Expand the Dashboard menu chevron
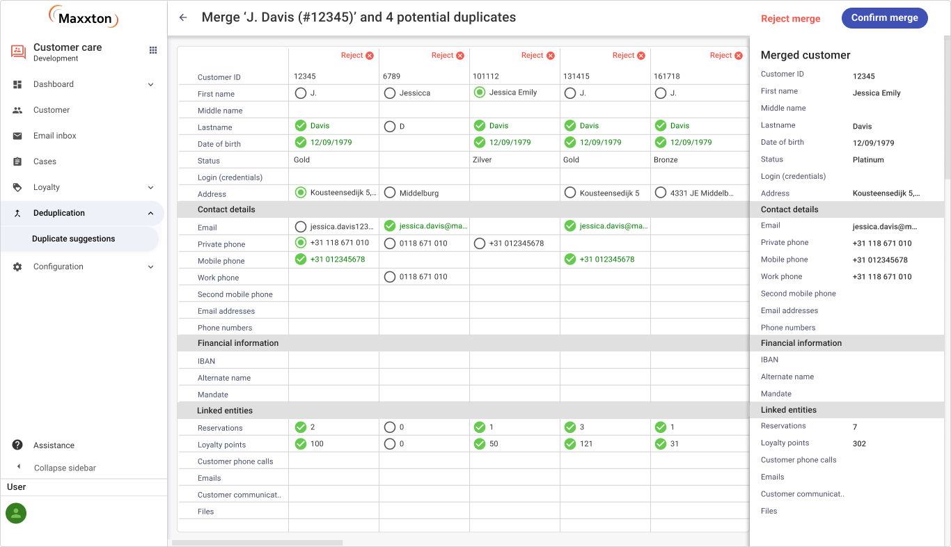 click(x=150, y=84)
